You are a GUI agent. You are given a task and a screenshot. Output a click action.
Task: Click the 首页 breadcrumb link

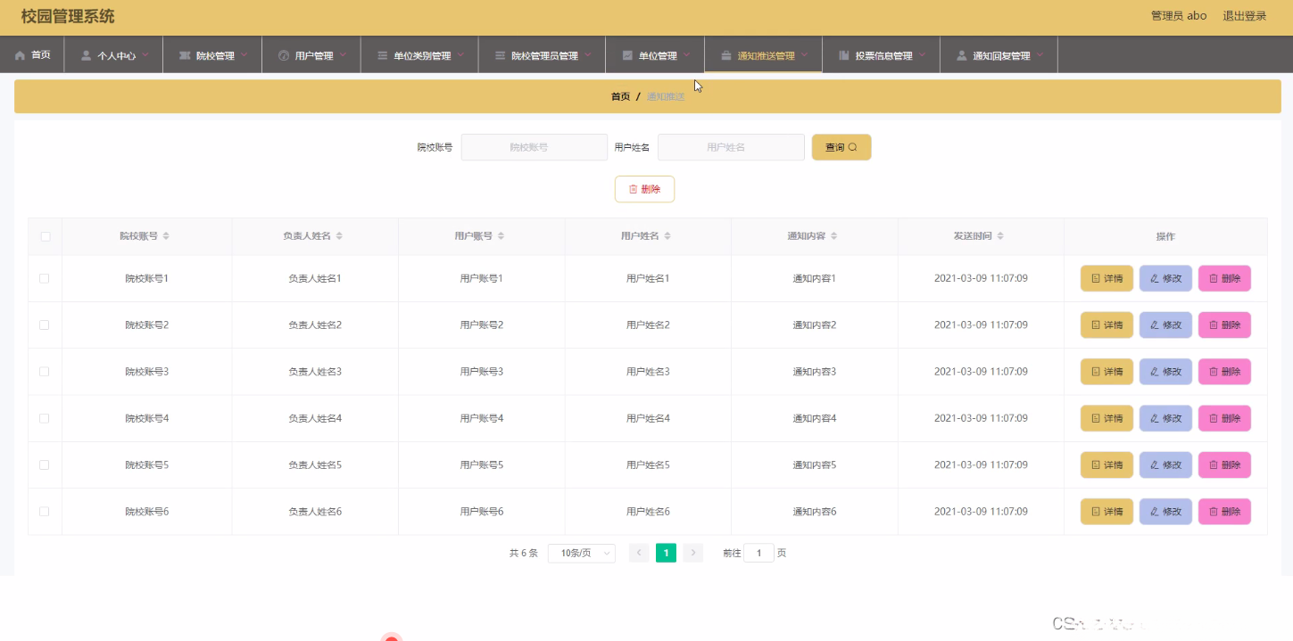(620, 96)
